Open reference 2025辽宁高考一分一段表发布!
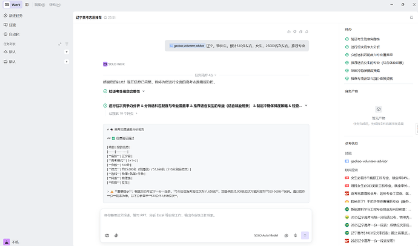 pos(370,241)
